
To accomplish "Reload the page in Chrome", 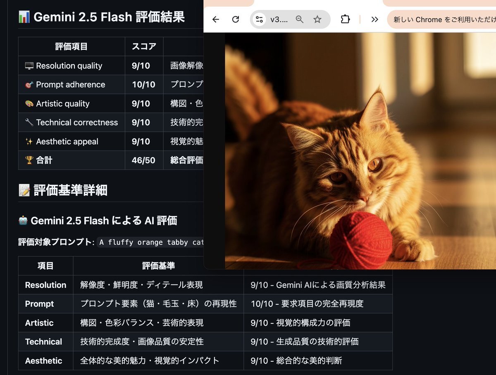I will [x=236, y=19].
